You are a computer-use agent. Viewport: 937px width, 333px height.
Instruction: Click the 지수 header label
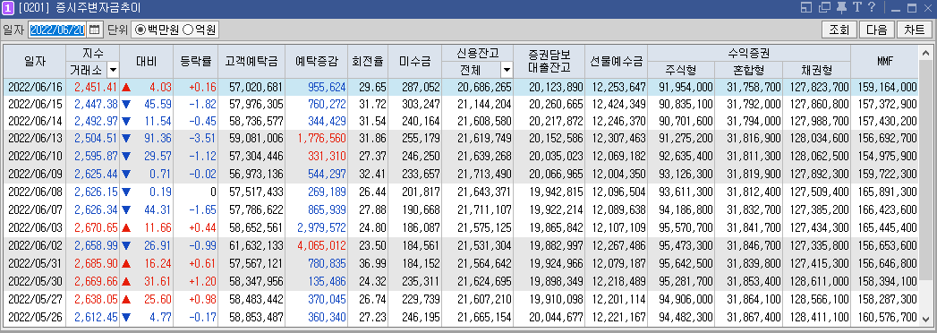pyautogui.click(x=93, y=53)
